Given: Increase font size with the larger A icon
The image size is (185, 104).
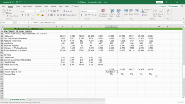Looking at the screenshot, I should click(x=41, y=11).
